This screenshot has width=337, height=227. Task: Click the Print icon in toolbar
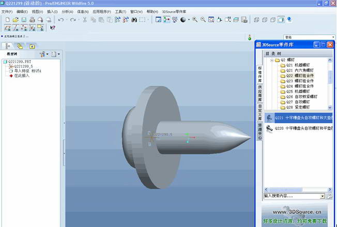point(32,20)
